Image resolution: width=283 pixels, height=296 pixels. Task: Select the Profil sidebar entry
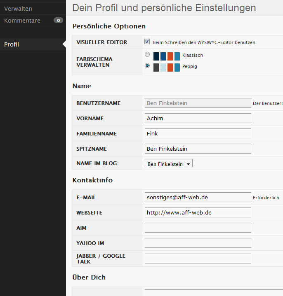click(12, 44)
